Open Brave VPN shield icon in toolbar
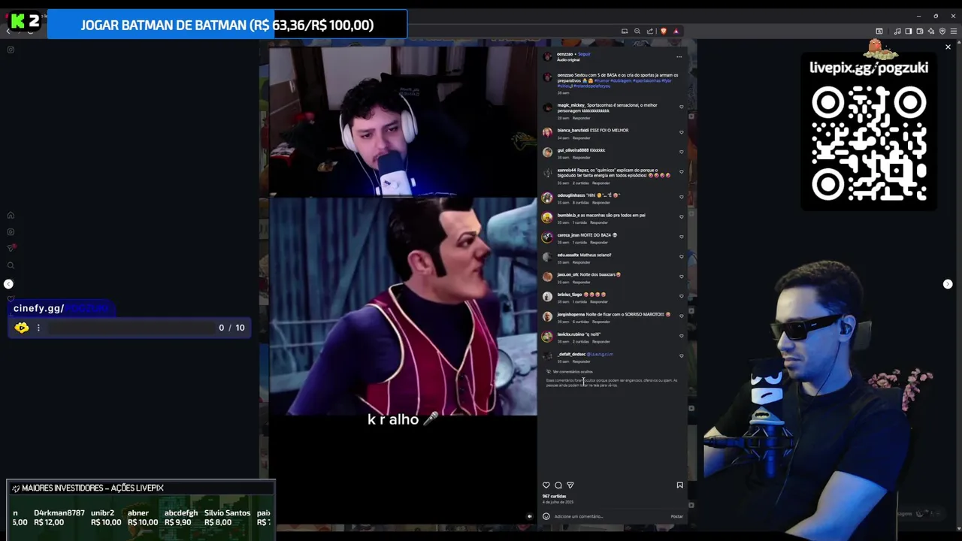The image size is (962, 541). [942, 31]
